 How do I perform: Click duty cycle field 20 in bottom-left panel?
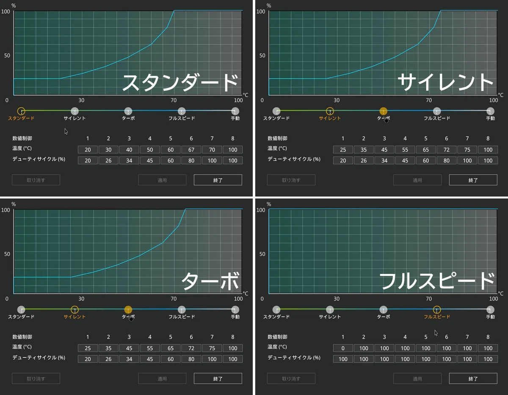88,359
